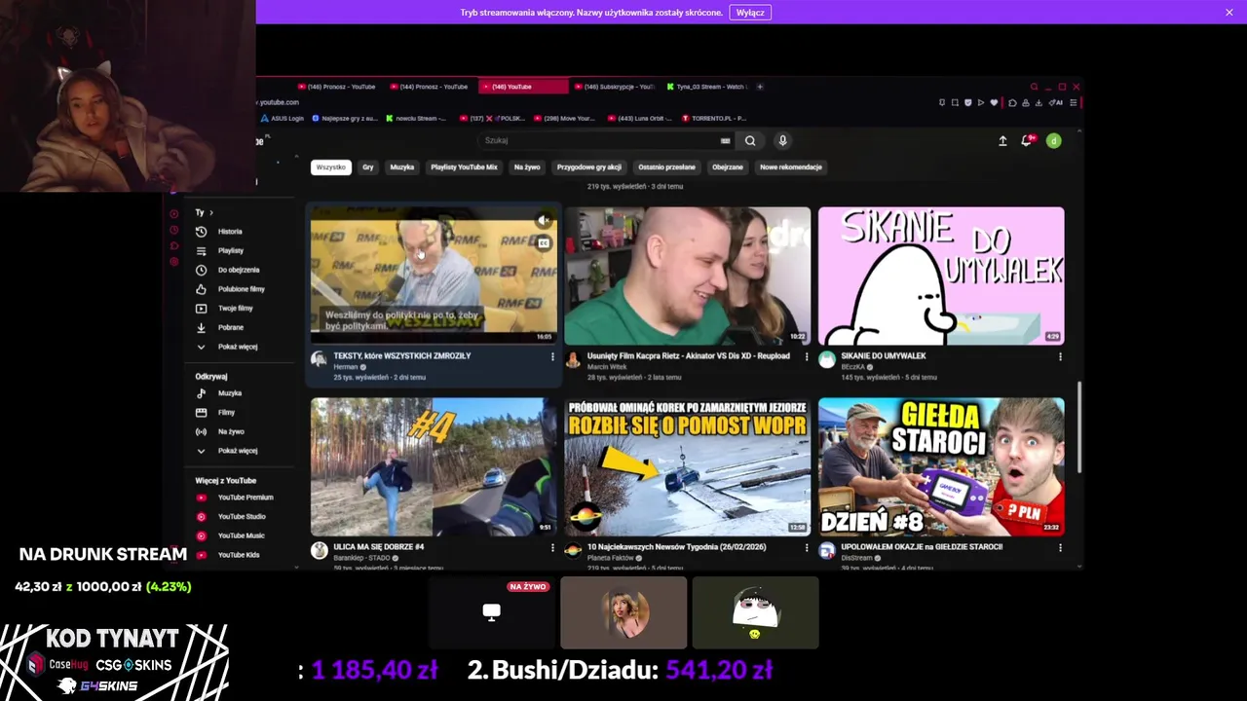Open TORRENTO.PL bookmark

[713, 119]
